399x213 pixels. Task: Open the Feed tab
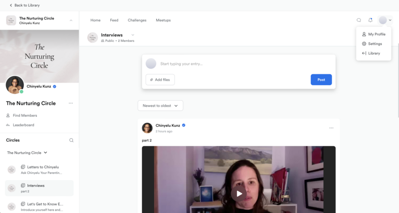(114, 20)
